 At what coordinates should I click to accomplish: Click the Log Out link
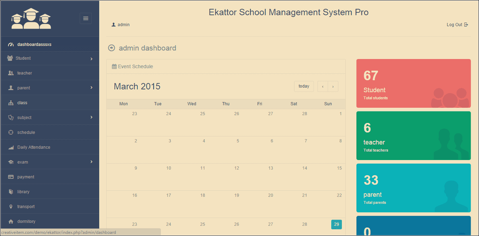[457, 25]
